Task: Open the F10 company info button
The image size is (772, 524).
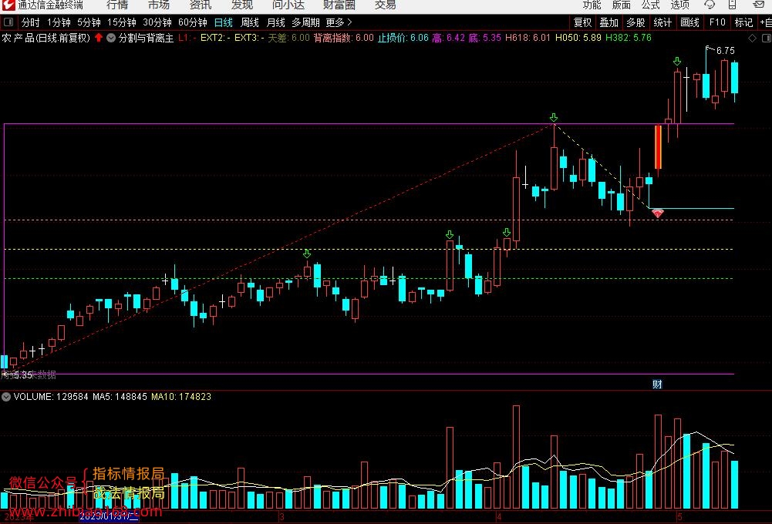Action: click(x=717, y=22)
